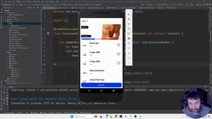Viewport: 212px width, 119px height.
Task: Tap the blue НАЧАТЬ button
Action: (x=101, y=85)
